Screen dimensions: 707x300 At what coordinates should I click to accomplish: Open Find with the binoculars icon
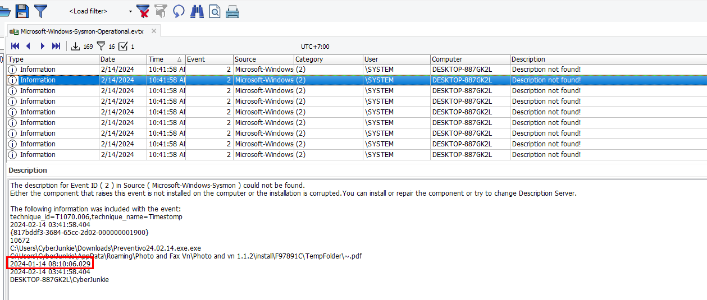click(197, 11)
